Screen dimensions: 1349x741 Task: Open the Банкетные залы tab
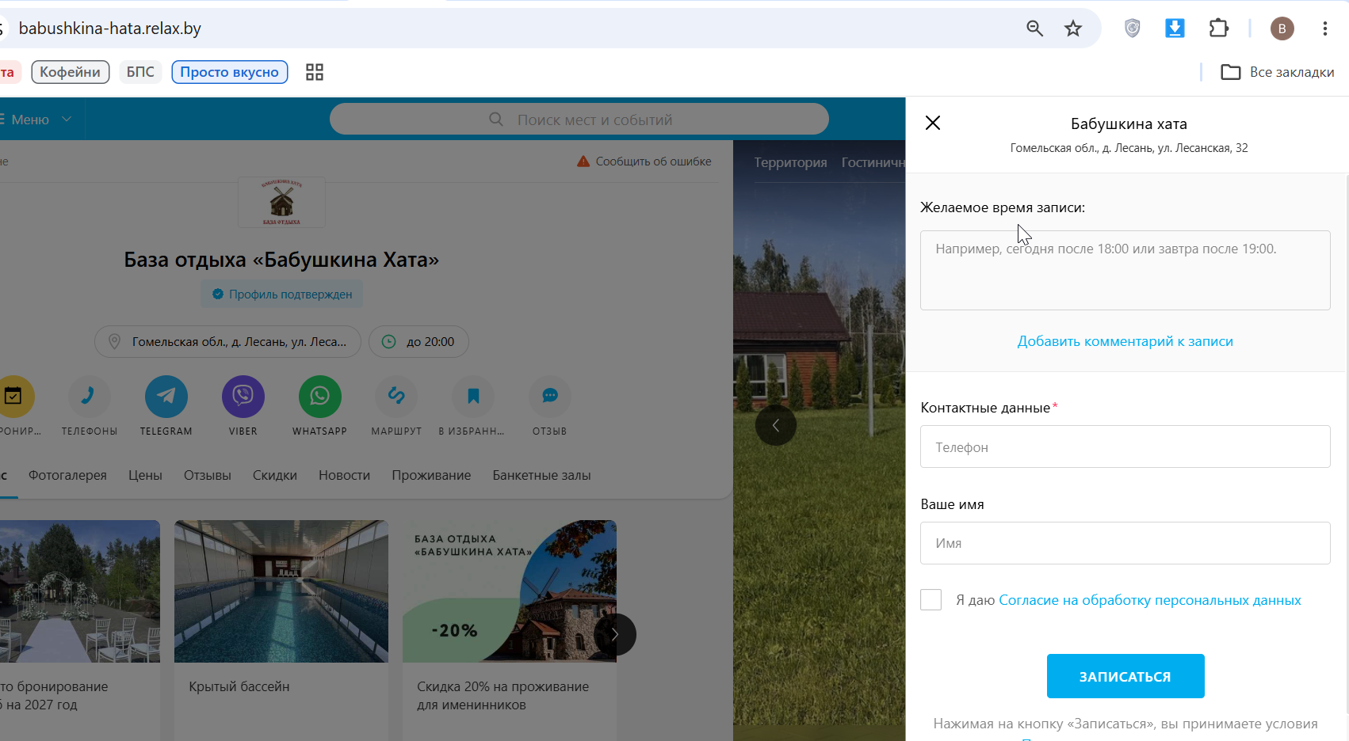541,475
